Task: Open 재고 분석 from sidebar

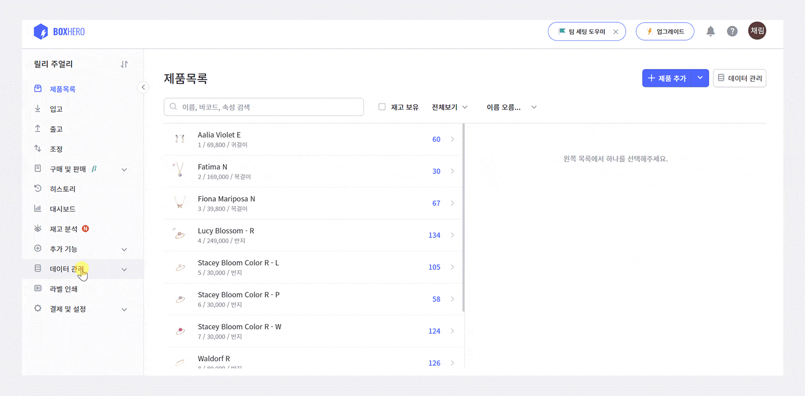Action: 63,229
